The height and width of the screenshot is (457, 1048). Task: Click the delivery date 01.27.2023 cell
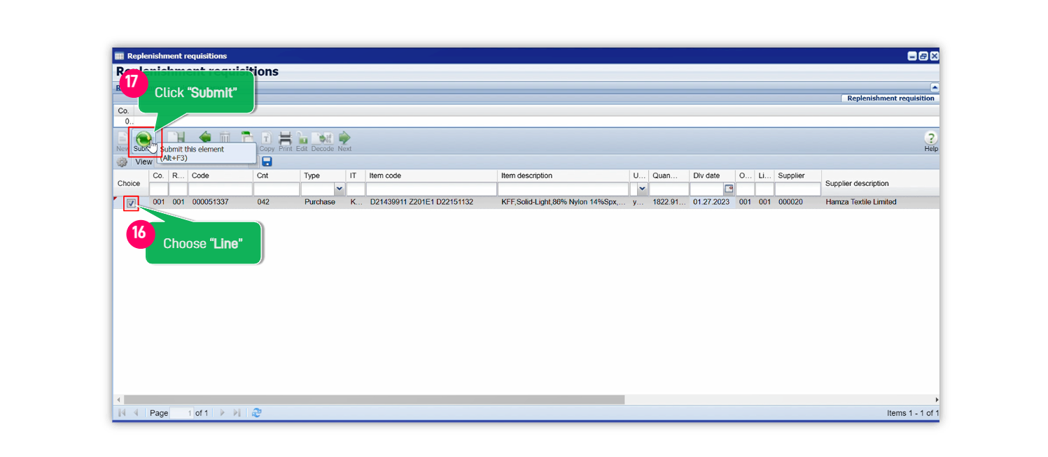711,202
